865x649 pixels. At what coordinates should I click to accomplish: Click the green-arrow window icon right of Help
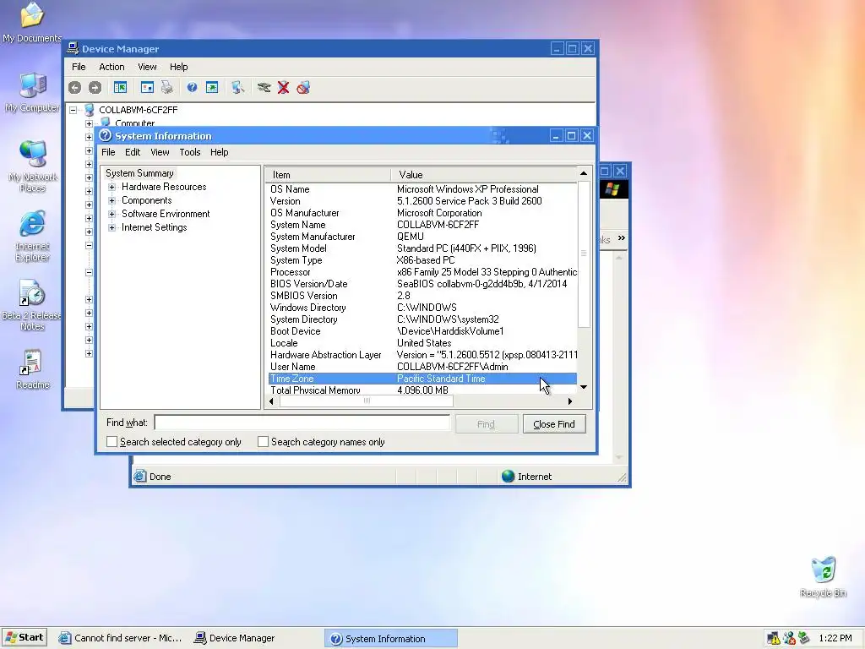pyautogui.click(x=212, y=87)
